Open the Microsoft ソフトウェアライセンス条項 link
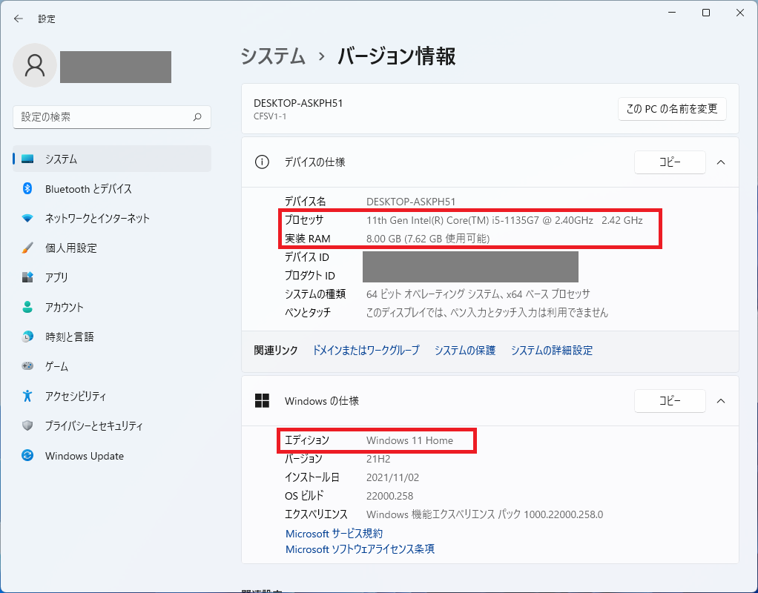This screenshot has width=758, height=593. [x=360, y=549]
